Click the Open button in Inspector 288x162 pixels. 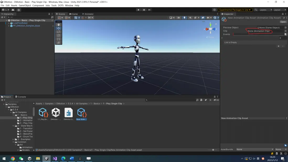[x=283, y=22]
